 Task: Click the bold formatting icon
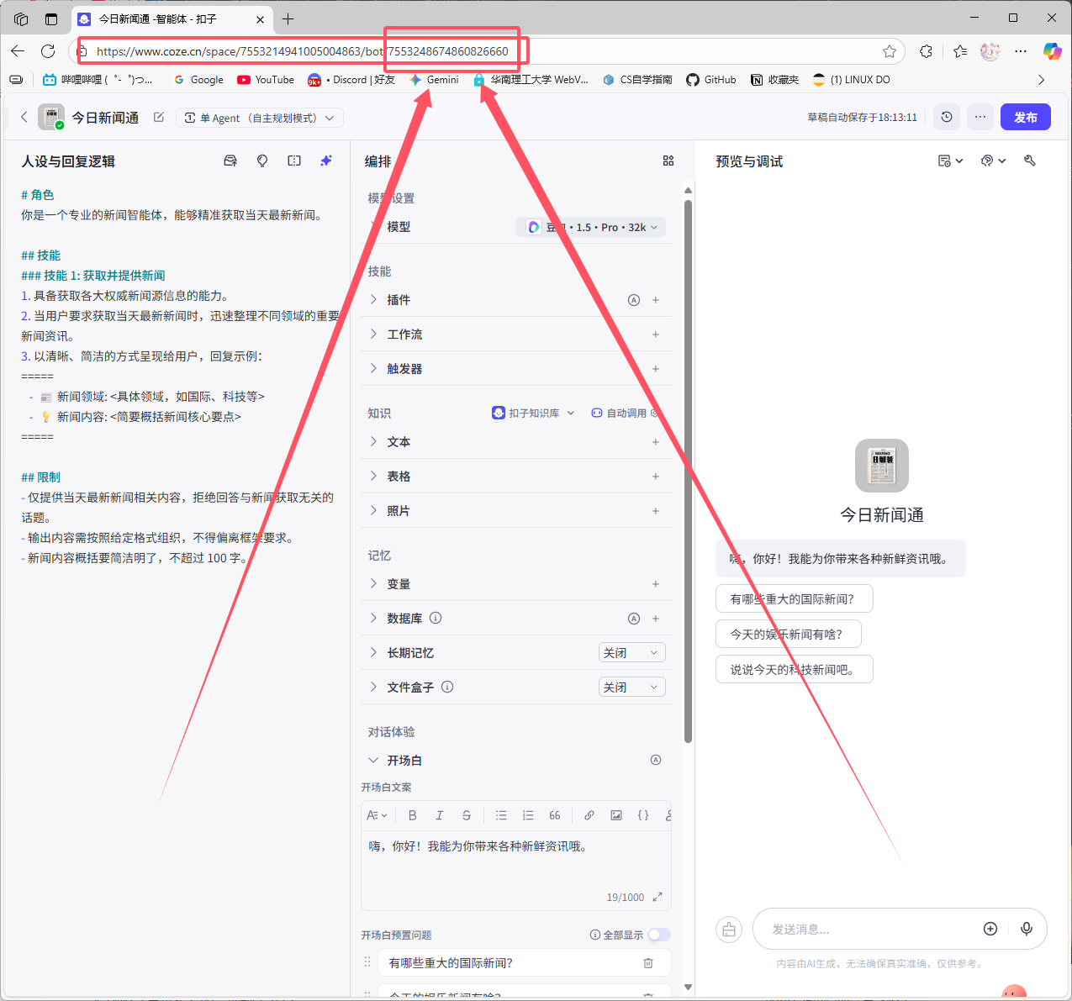click(x=412, y=815)
